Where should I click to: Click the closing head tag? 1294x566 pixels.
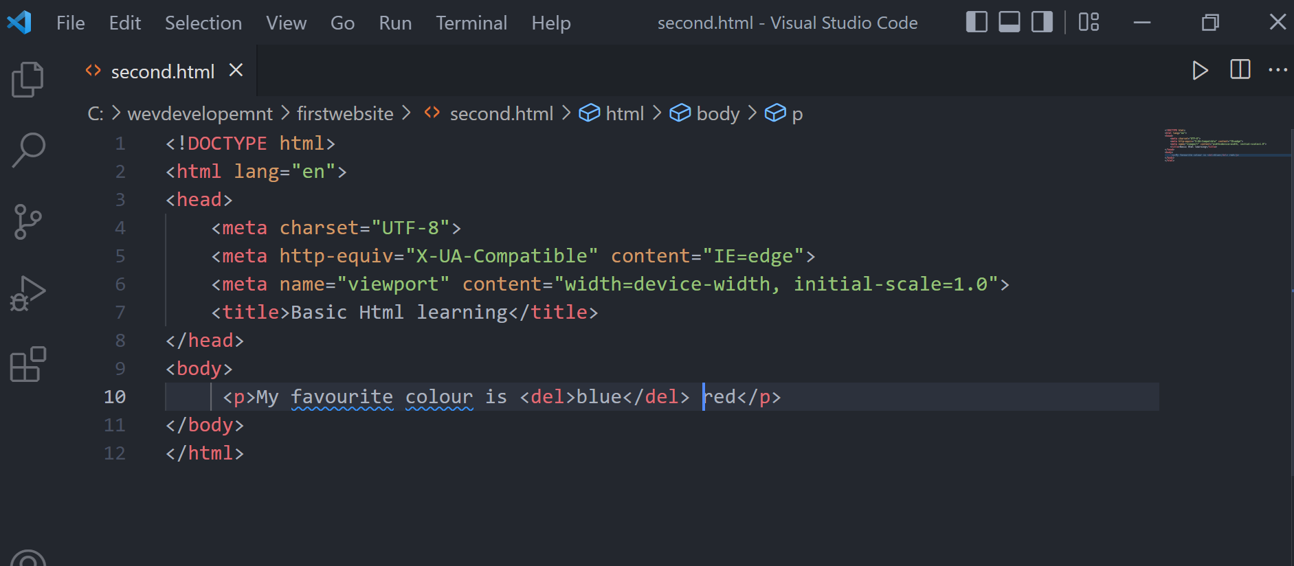coord(205,341)
